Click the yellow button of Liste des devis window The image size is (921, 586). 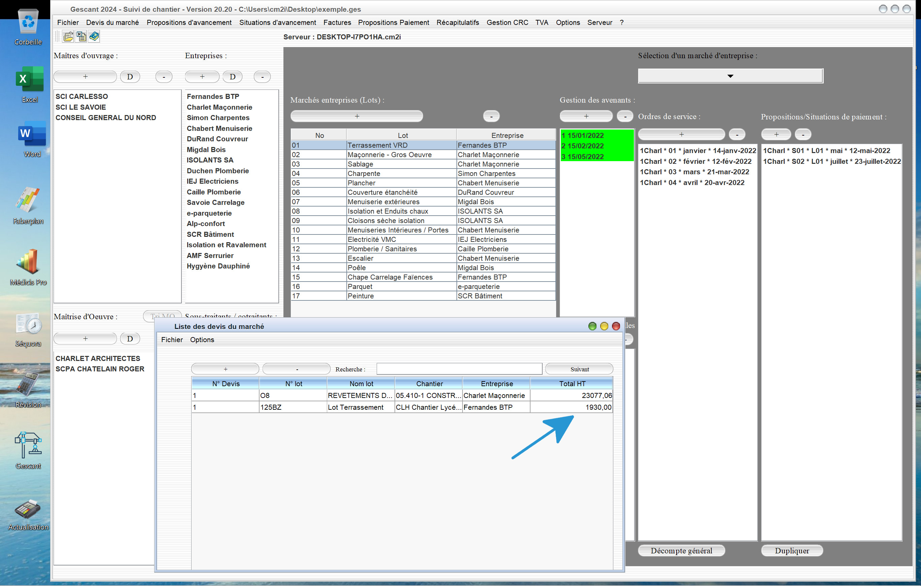click(604, 326)
